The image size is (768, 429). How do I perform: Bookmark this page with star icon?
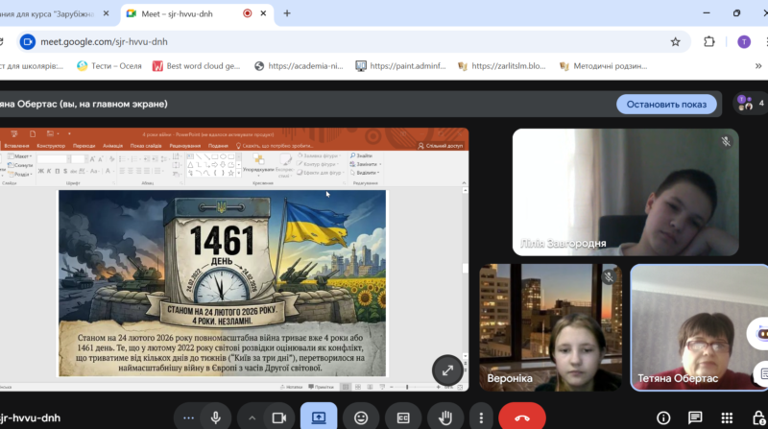(x=675, y=41)
